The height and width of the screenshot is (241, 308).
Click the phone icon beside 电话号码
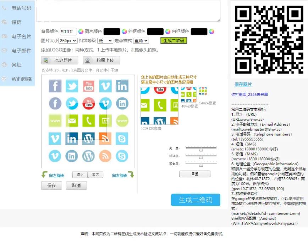4,8
